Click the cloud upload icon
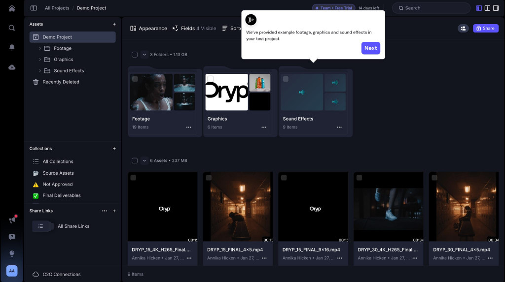505x282 pixels. click(x=12, y=67)
